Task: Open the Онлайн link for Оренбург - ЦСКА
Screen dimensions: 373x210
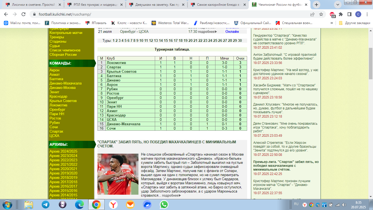Action: [x=232, y=32]
